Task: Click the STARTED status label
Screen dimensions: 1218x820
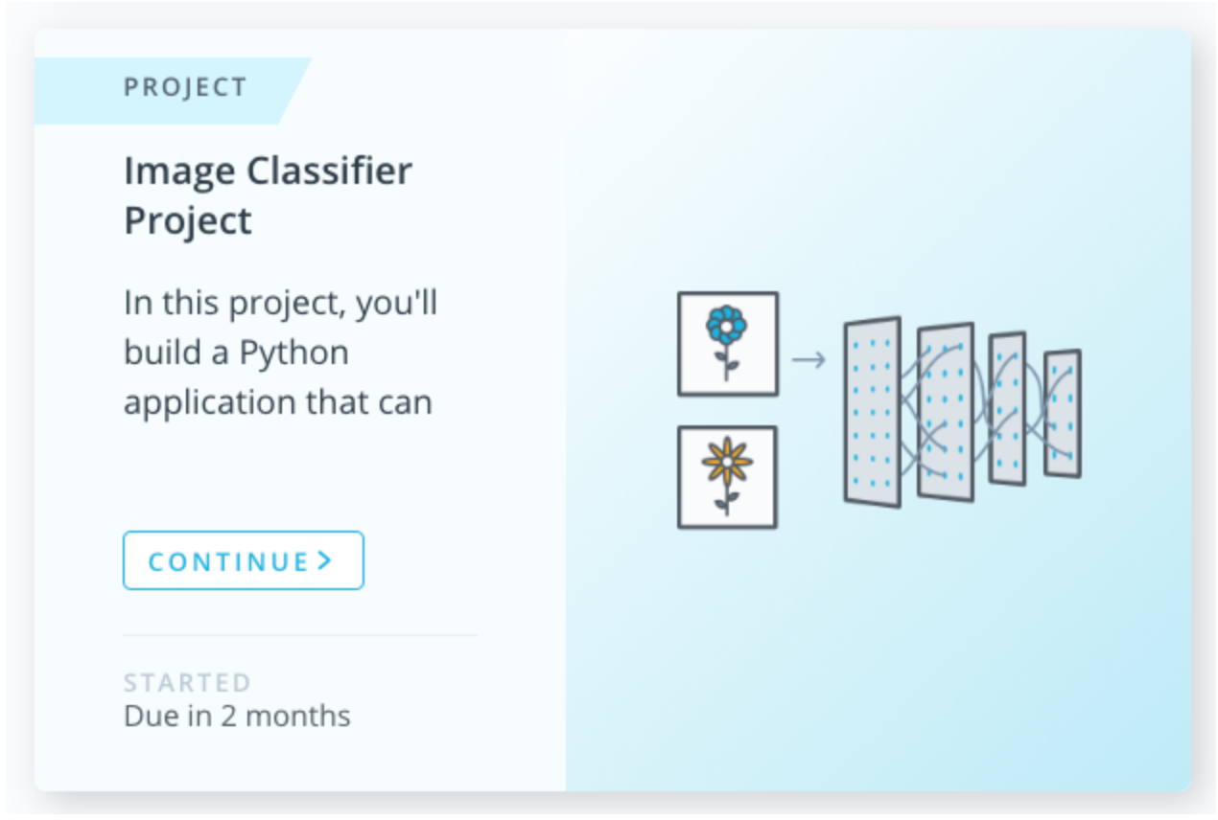Action: [x=187, y=683]
